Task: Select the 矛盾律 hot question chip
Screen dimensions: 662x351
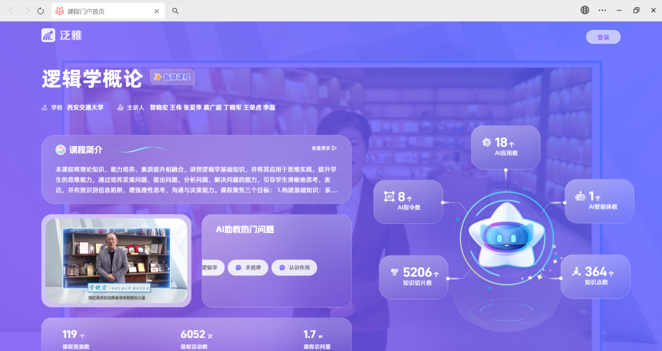Action: pyautogui.click(x=248, y=267)
